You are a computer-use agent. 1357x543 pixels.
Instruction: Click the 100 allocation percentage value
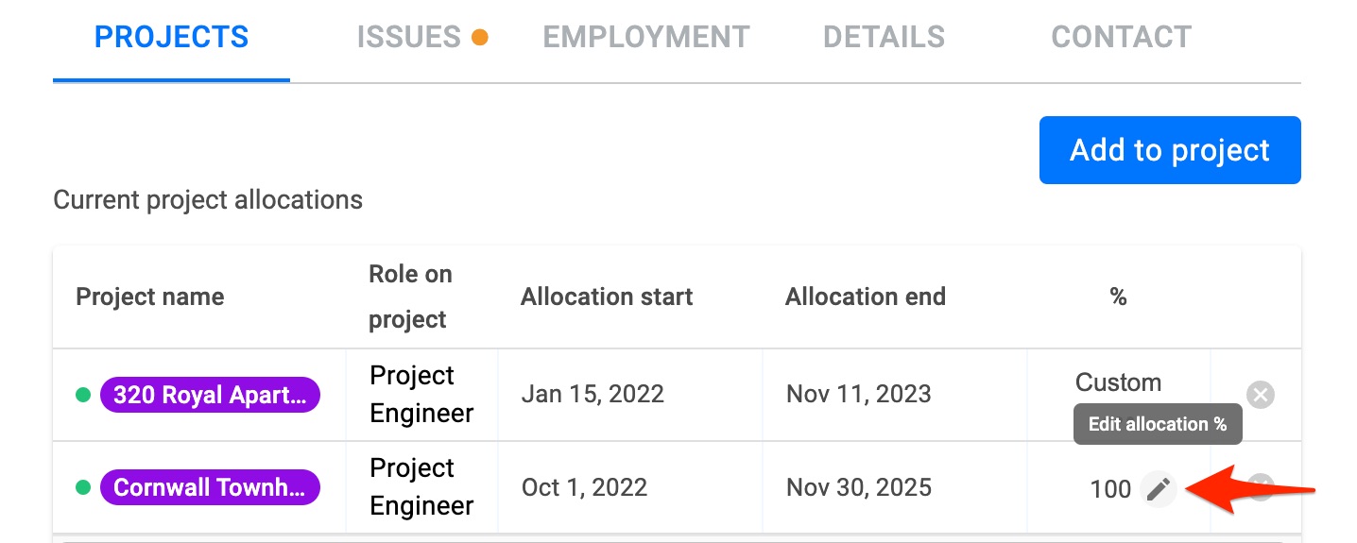[x=1110, y=489]
